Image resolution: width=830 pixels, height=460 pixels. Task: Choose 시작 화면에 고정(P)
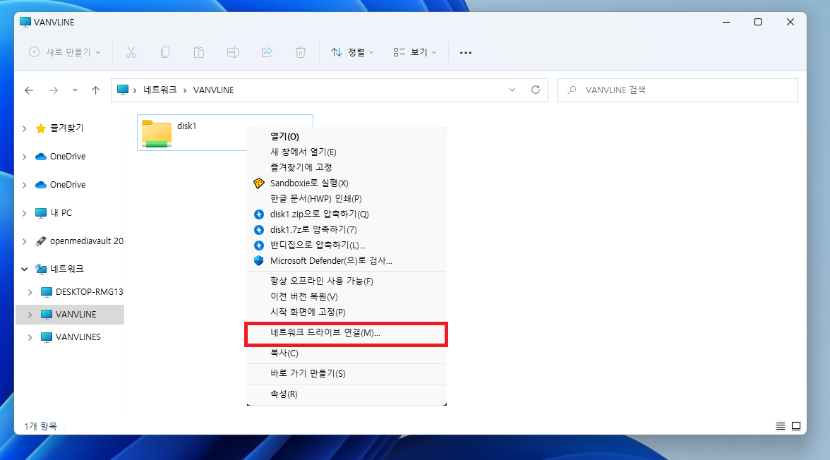(x=347, y=313)
